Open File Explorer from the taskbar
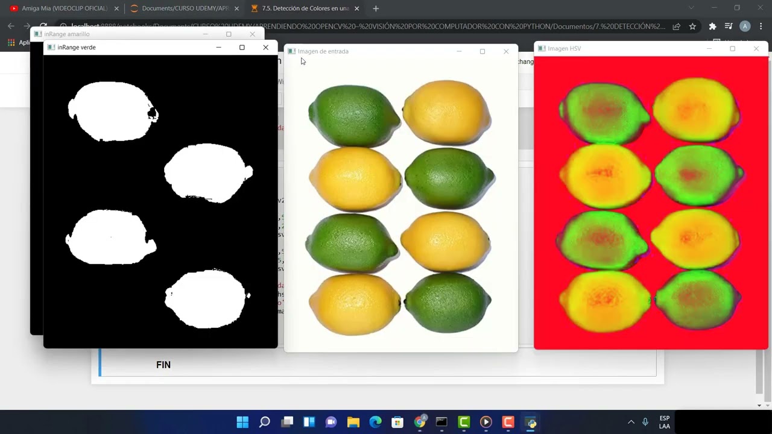Screen dimensions: 772x434 pyautogui.click(x=353, y=422)
